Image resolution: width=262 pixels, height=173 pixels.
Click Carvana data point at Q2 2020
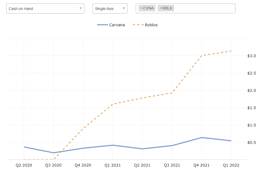coord(24,147)
